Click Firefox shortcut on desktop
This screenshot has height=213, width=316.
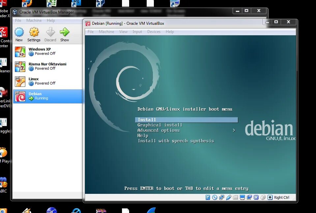coord(27,3)
